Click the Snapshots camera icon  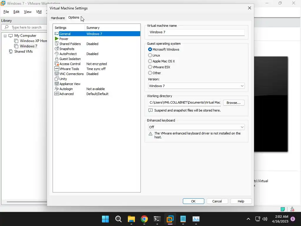click(x=57, y=49)
